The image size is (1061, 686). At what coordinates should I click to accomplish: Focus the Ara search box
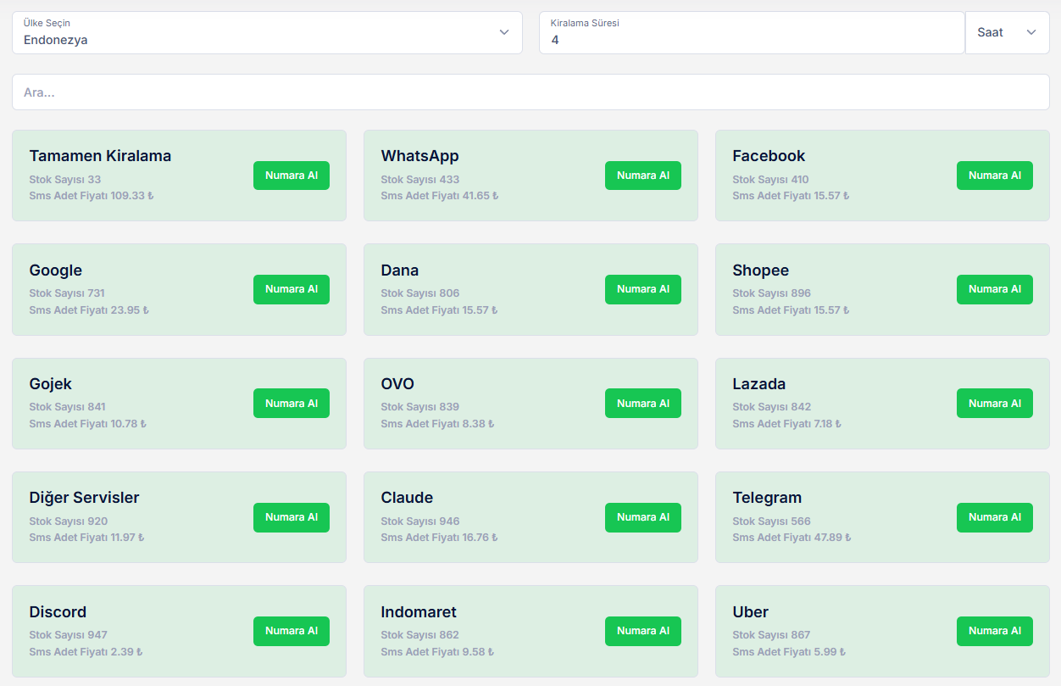[x=530, y=92]
